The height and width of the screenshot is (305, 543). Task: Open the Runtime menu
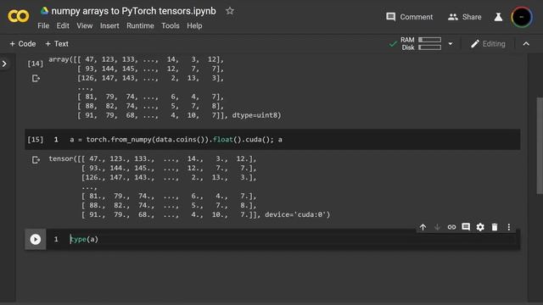pos(140,26)
